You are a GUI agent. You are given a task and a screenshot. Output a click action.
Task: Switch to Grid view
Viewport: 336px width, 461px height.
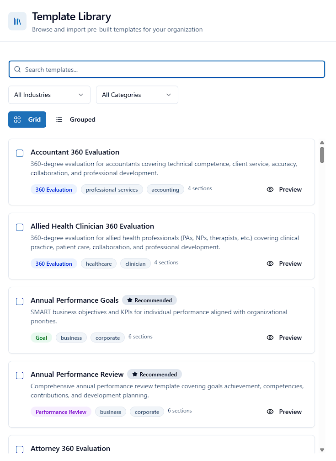coord(27,119)
